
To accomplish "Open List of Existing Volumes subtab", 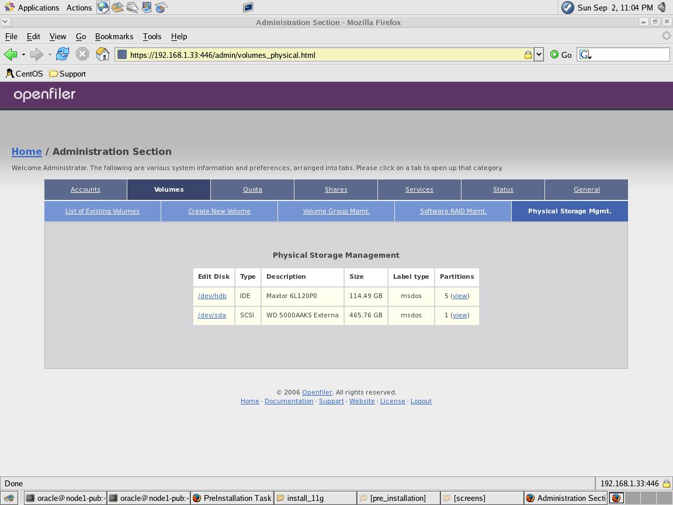I will tap(102, 211).
